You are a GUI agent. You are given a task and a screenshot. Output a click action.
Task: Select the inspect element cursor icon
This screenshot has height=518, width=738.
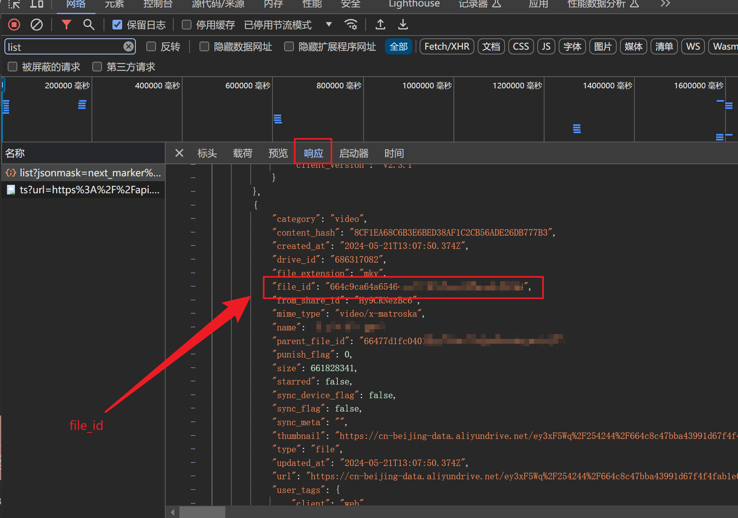[14, 4]
